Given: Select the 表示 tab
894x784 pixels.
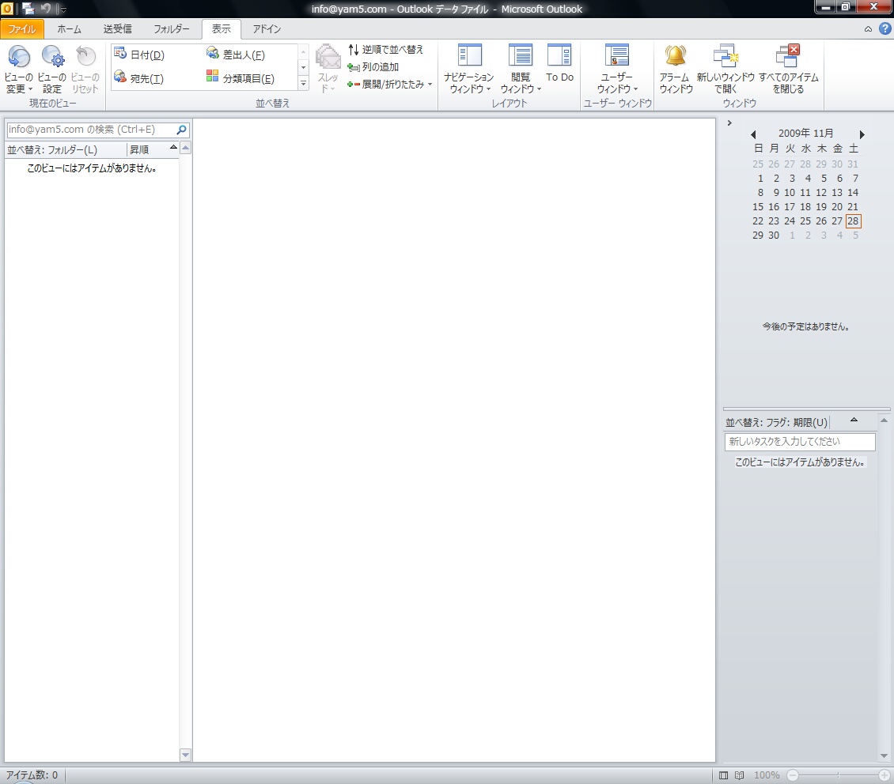Looking at the screenshot, I should coord(222,29).
